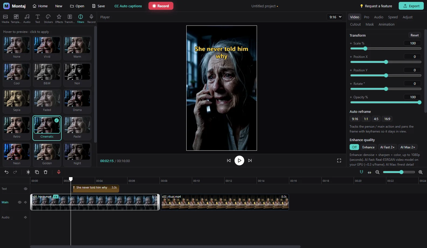This screenshot has height=248, width=427.
Task: Enter fullscreen player mode
Action: [339, 160]
